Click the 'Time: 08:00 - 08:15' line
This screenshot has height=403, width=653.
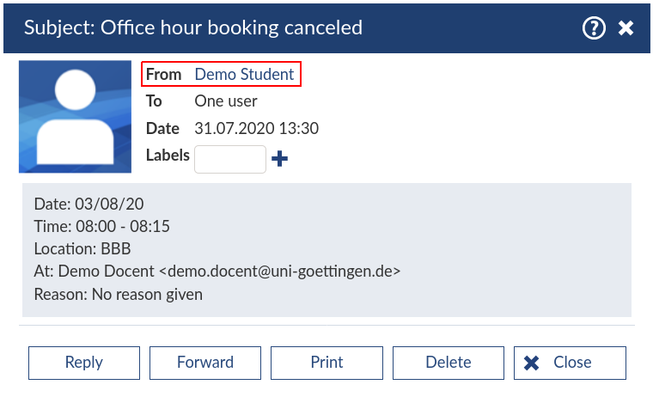[x=101, y=227]
